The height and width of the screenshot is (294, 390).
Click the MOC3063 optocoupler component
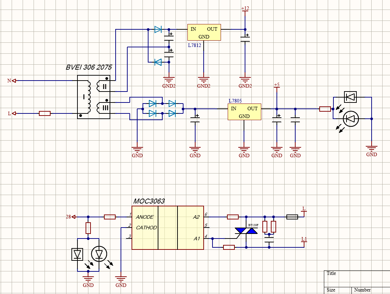(x=168, y=228)
